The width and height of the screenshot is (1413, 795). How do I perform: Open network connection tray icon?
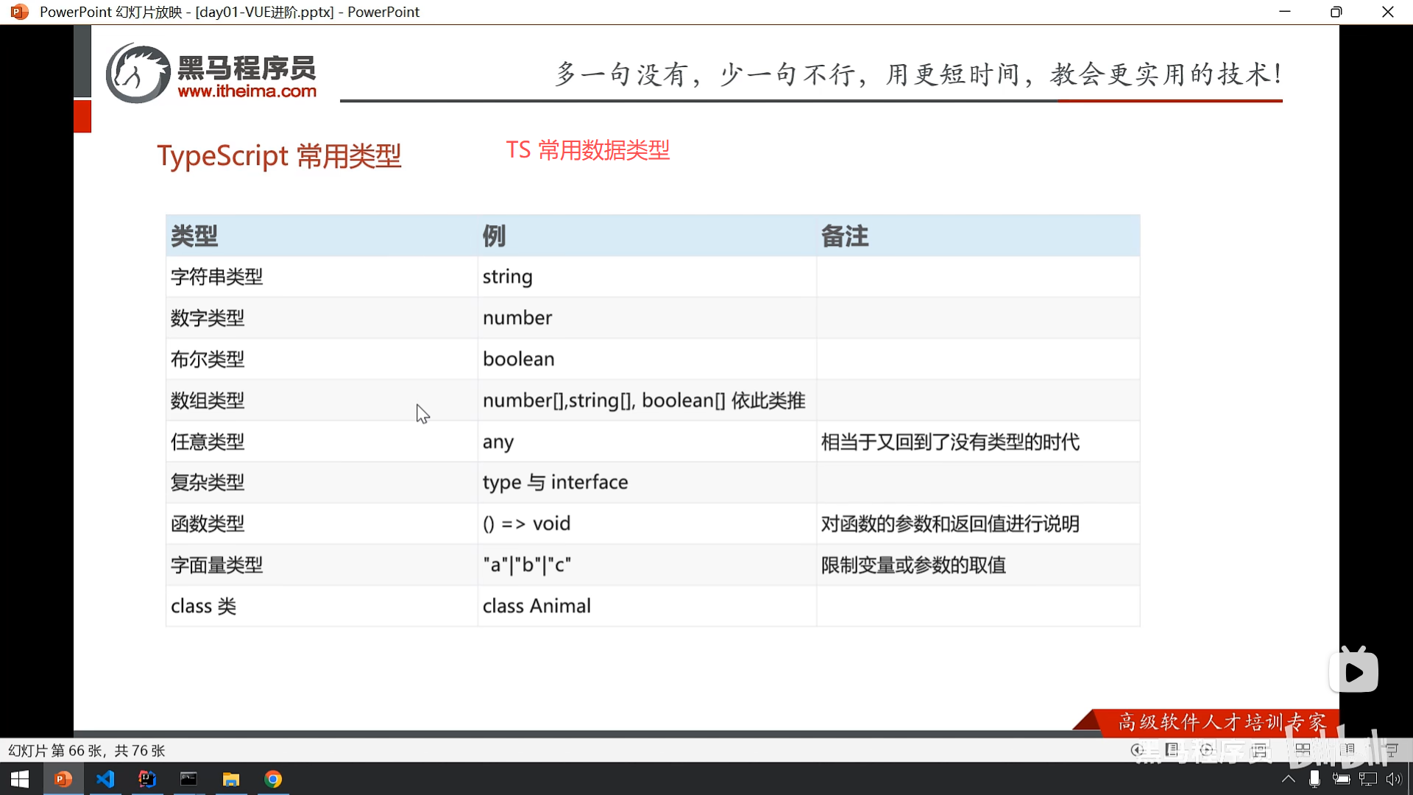point(1367,779)
